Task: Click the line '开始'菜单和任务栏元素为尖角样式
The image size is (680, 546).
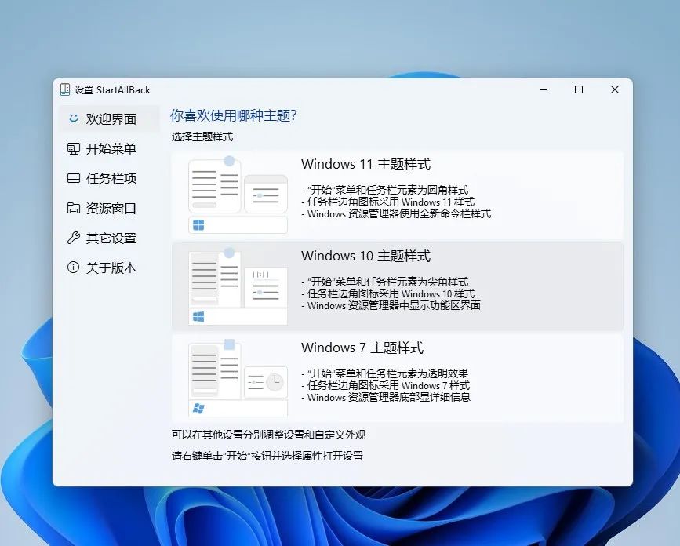Action: [x=385, y=282]
